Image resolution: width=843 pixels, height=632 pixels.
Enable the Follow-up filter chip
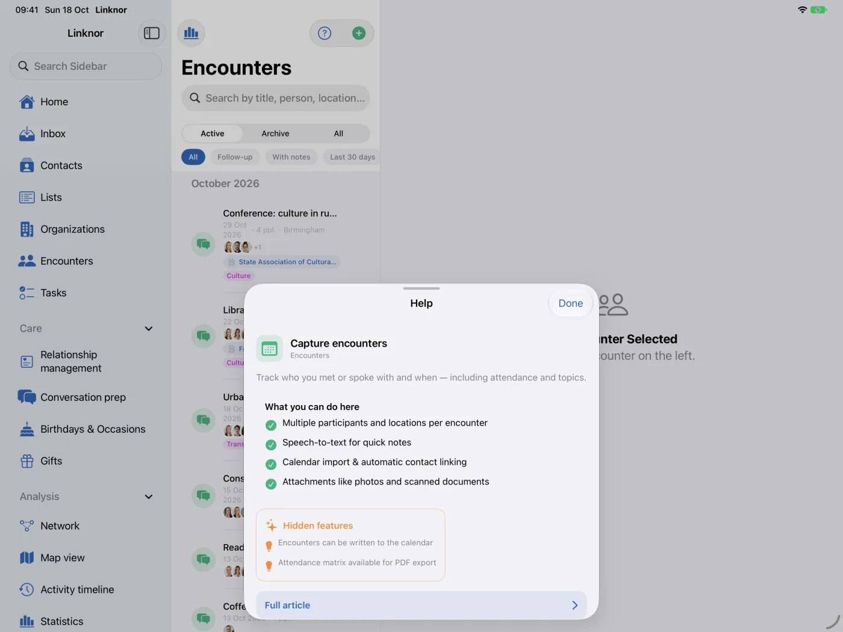[x=235, y=157]
